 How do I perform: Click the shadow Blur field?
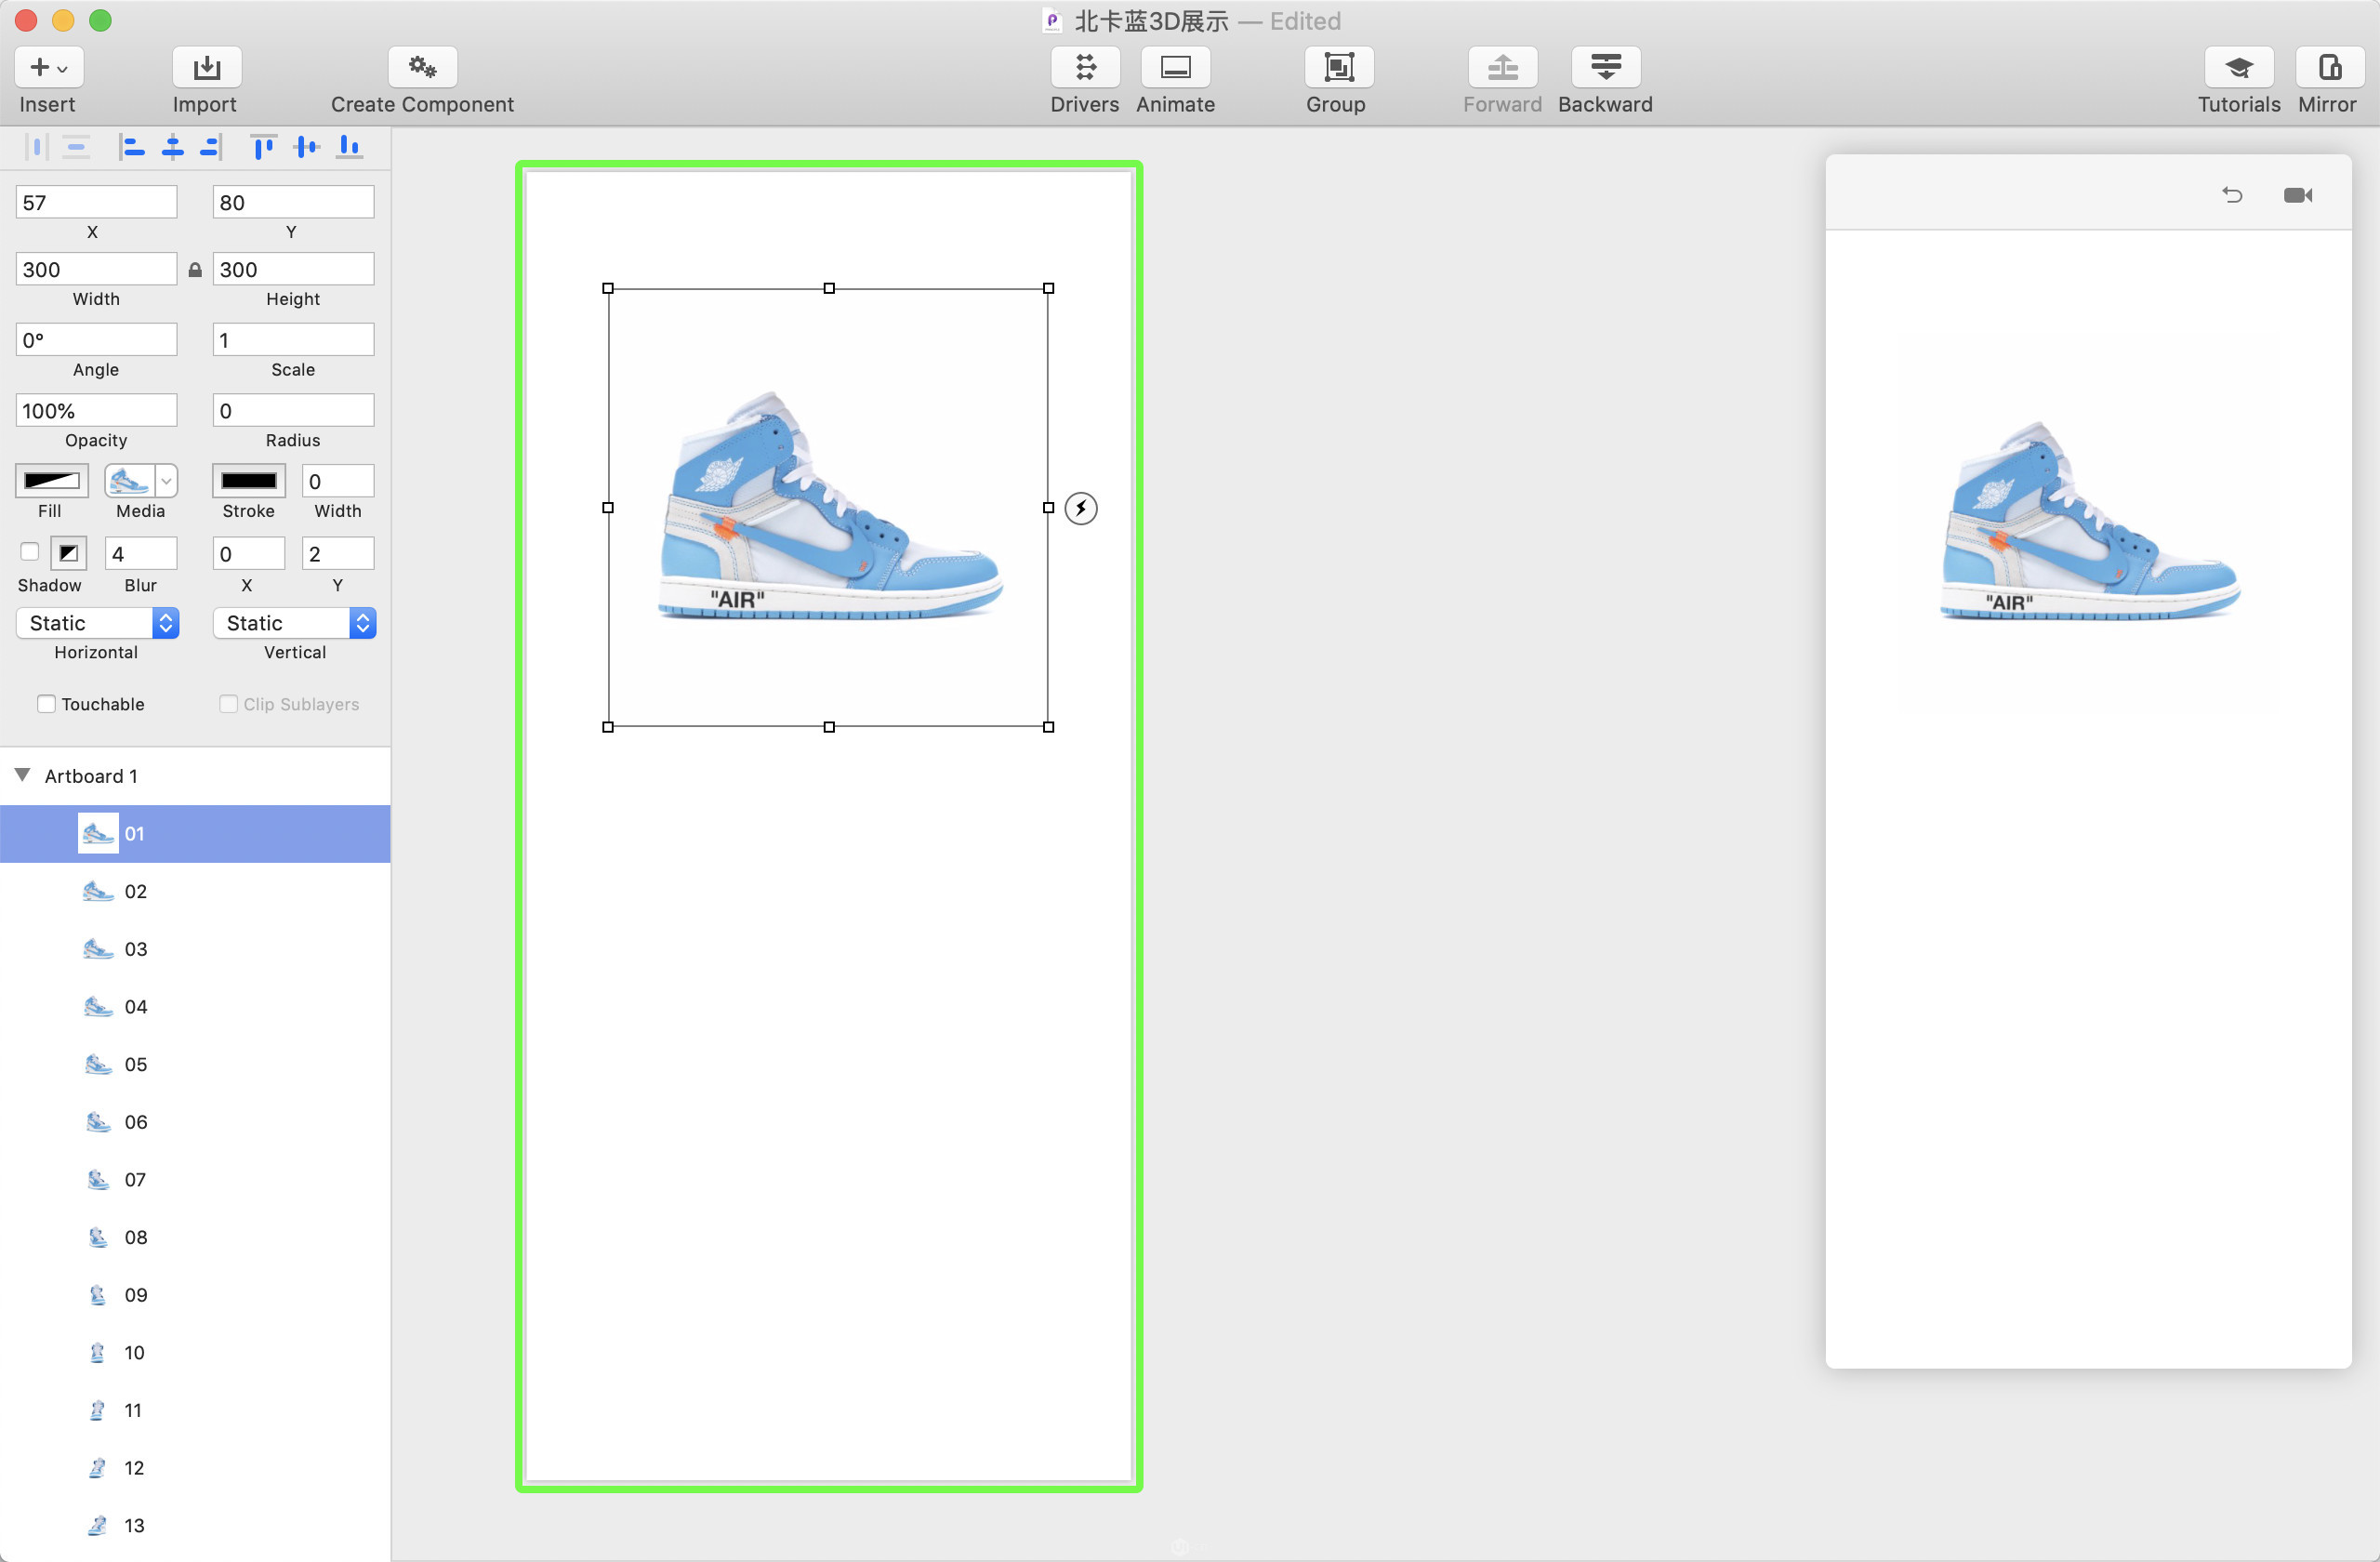click(141, 553)
